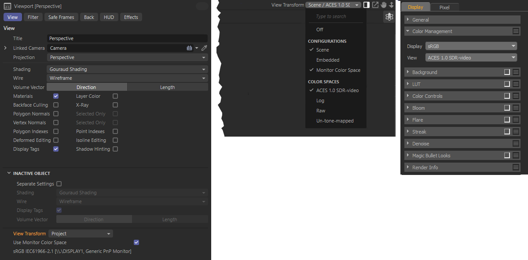Screen dimensions: 528x260
Task: Open the Shading dropdown set to Gouraud Shading
Action: [x=127, y=69]
